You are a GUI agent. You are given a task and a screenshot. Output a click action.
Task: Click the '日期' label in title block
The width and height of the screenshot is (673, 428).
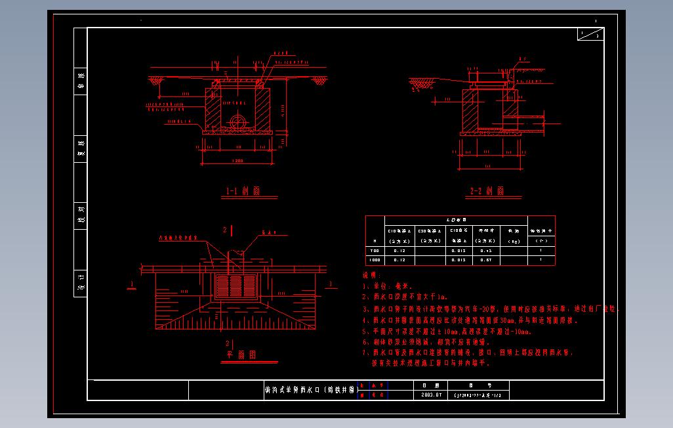[x=431, y=385]
